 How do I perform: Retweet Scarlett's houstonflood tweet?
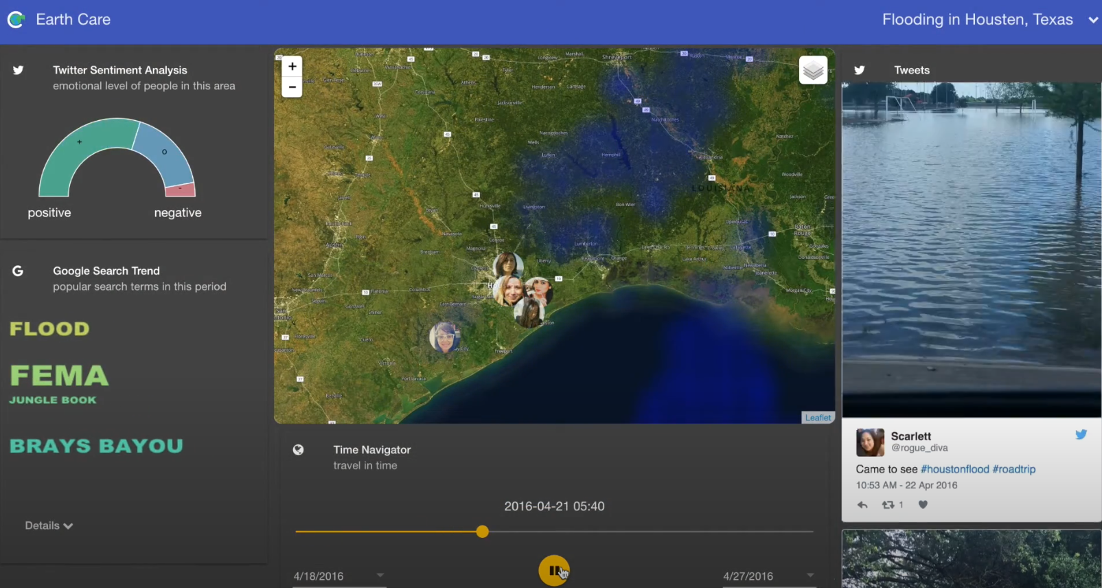pyautogui.click(x=888, y=505)
